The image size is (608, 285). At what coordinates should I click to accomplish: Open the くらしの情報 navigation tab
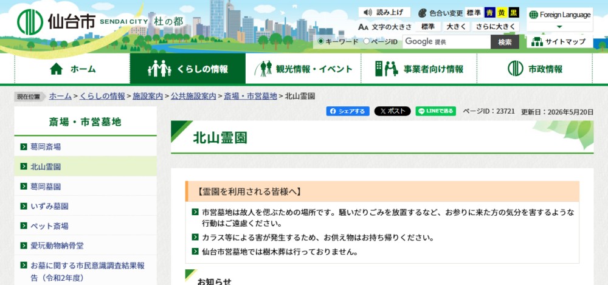[x=188, y=69]
